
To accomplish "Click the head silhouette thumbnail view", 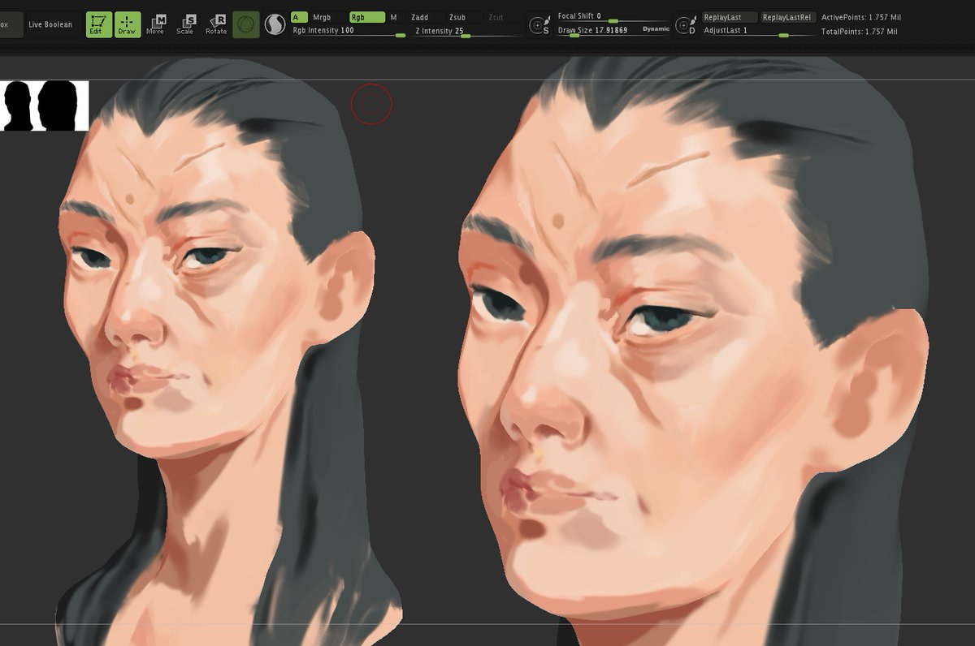I will 45,106.
